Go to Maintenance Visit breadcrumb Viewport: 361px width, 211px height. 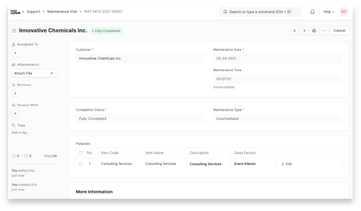[x=62, y=11]
